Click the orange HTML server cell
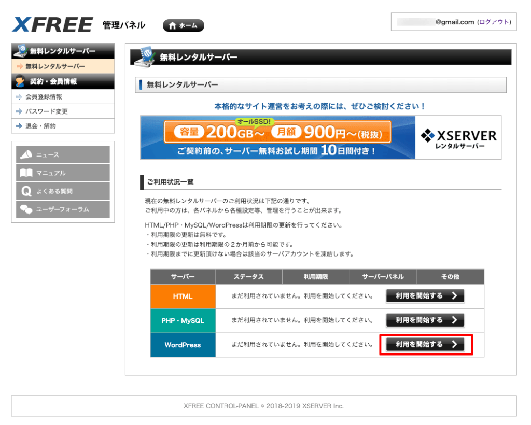This screenshot has height=425, width=531. coord(183,296)
